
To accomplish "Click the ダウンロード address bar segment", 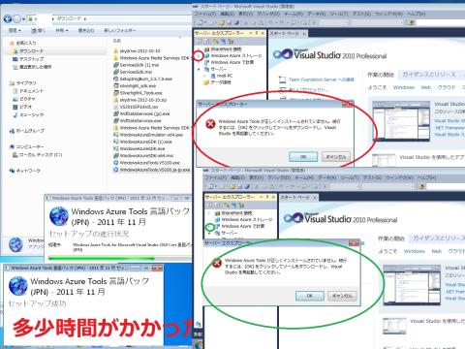I will (69, 19).
